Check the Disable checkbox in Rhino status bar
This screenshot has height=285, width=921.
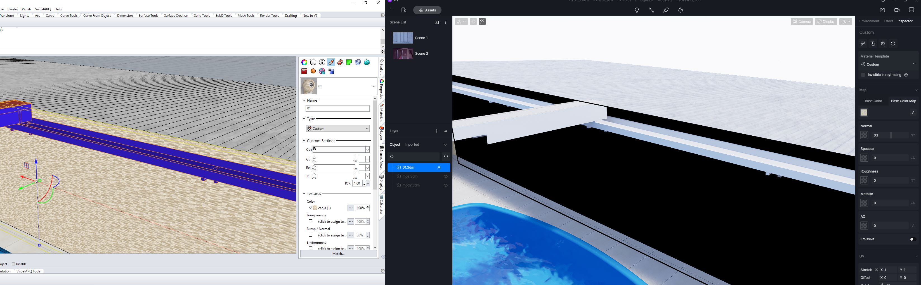pyautogui.click(x=13, y=264)
